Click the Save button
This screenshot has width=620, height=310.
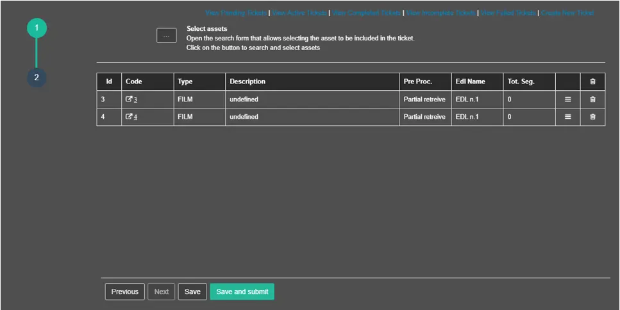click(x=192, y=291)
